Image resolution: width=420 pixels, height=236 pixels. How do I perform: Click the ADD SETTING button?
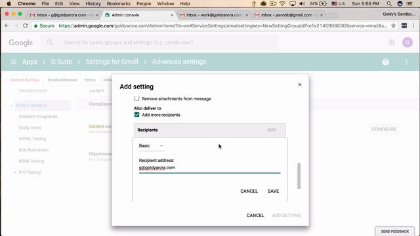tap(286, 216)
